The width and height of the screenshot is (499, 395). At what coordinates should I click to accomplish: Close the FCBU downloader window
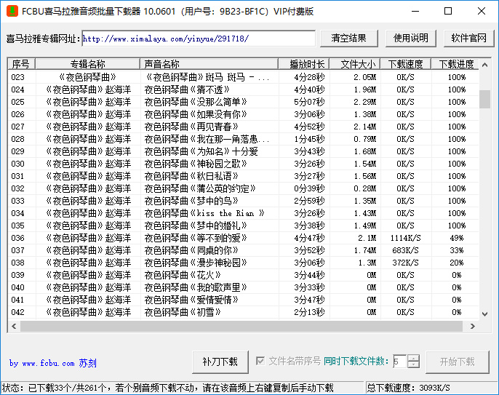click(482, 11)
